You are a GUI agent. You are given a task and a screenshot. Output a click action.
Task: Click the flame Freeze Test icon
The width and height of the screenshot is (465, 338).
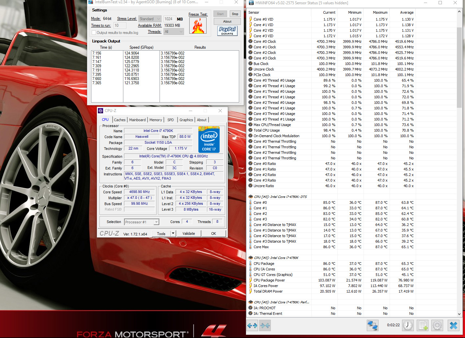[x=198, y=25]
